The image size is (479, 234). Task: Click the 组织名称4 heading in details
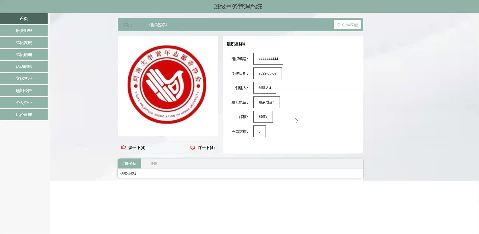236,44
